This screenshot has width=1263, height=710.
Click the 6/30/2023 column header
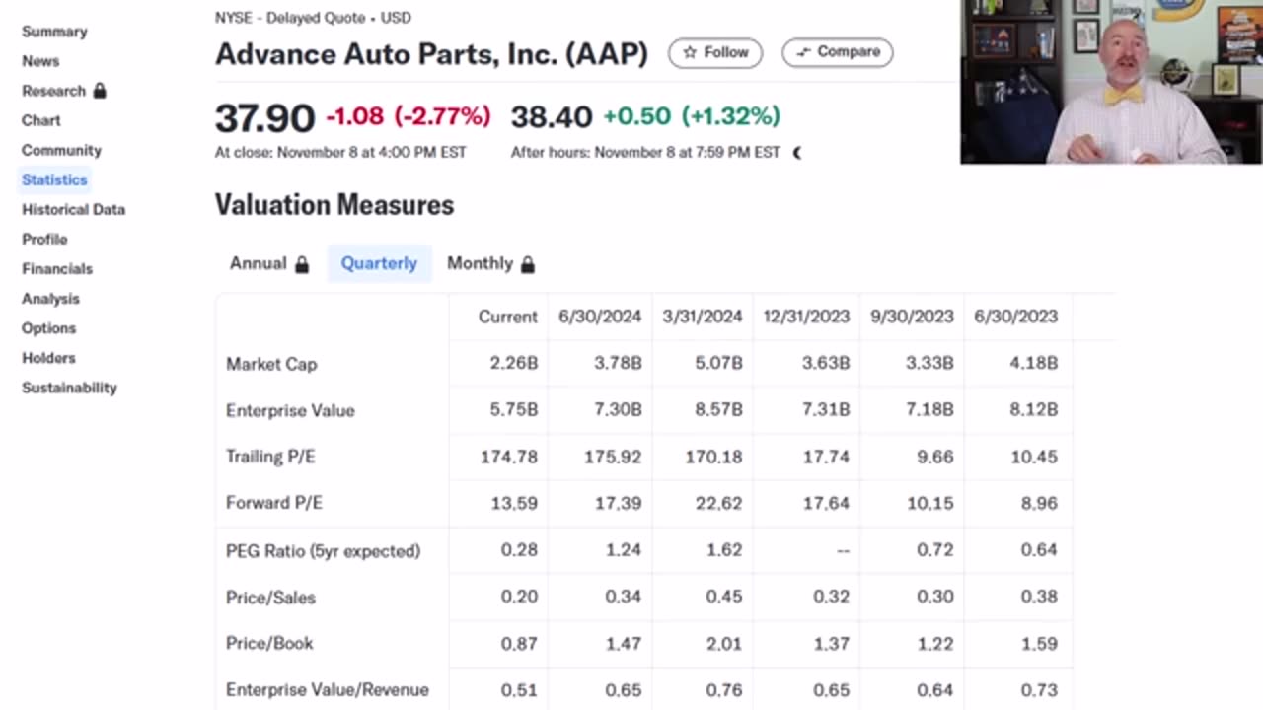pyautogui.click(x=1015, y=317)
